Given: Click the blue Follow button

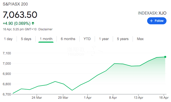Looking at the screenshot, I should [x=157, y=21].
